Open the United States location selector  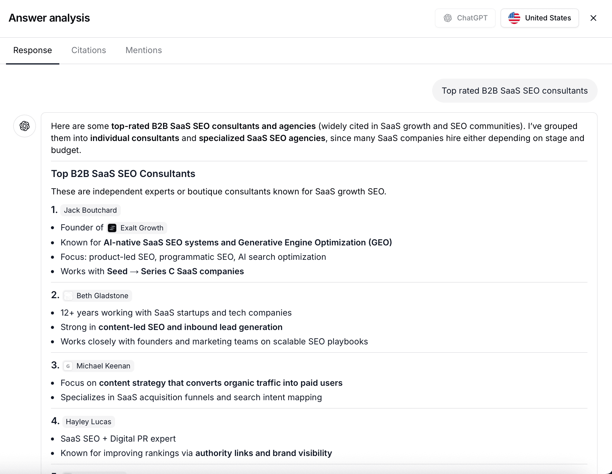pos(539,18)
